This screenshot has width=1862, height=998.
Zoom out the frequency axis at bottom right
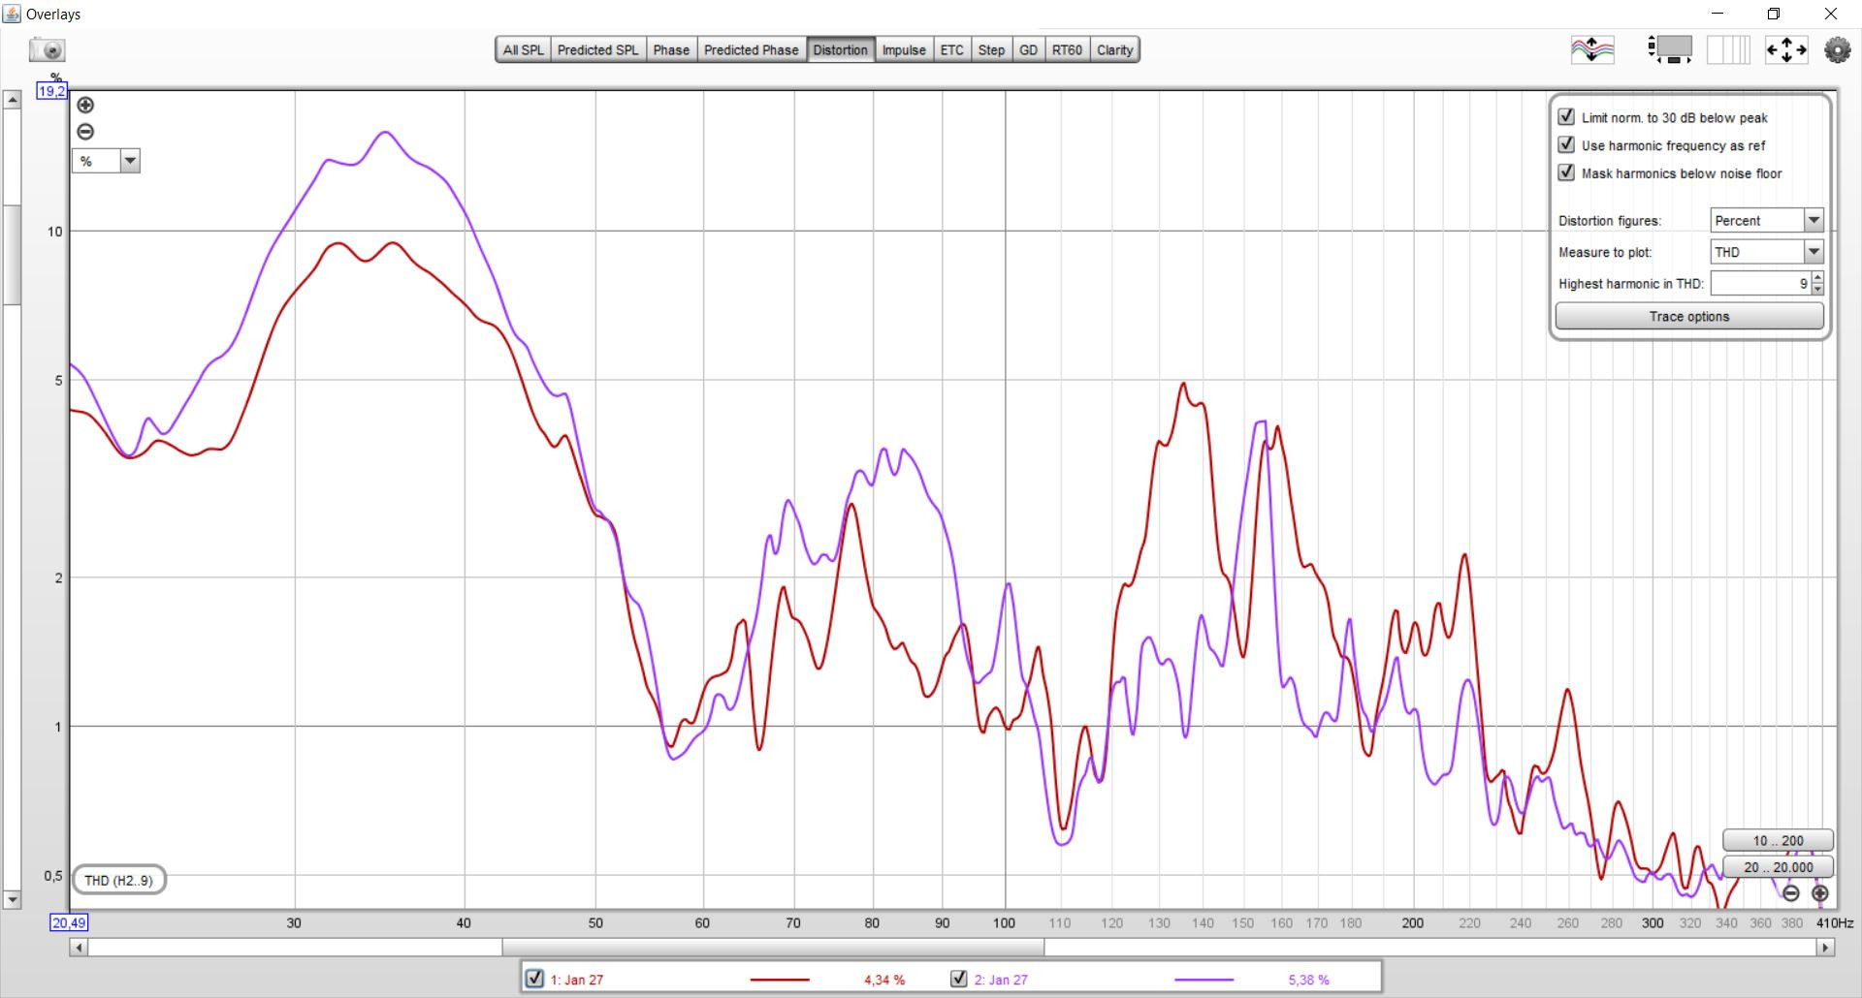(x=1791, y=893)
